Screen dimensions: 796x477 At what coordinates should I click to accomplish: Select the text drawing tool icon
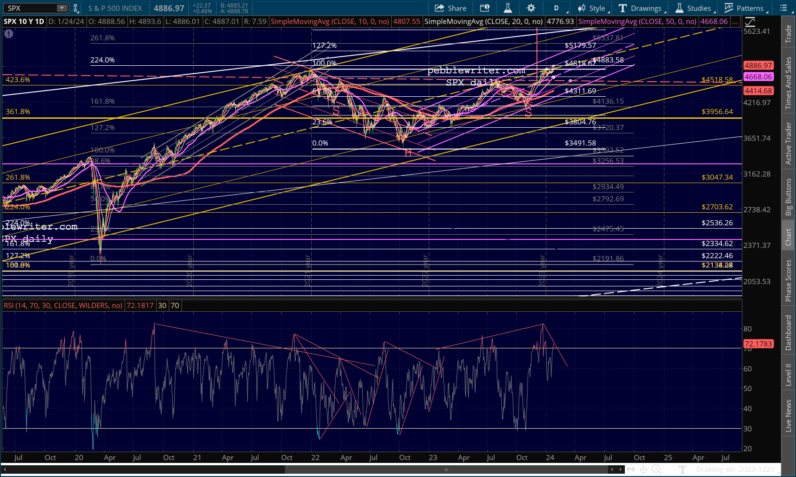point(683,469)
